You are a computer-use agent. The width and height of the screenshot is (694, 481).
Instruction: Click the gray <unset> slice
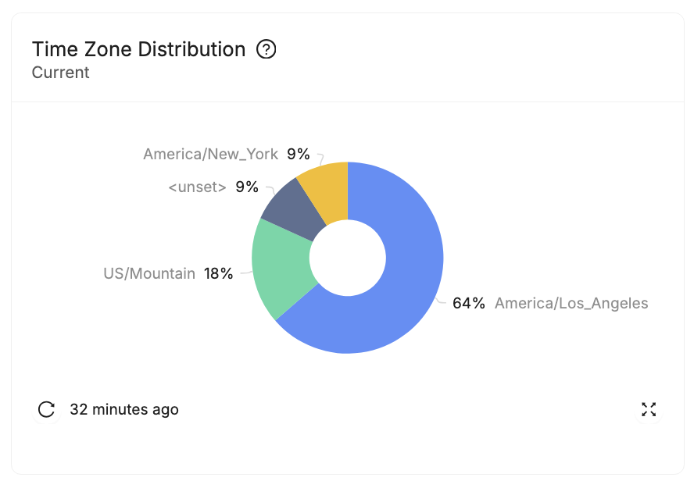288,207
